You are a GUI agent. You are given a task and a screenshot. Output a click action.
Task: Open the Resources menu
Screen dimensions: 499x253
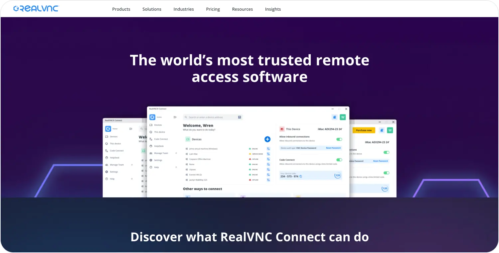[242, 9]
